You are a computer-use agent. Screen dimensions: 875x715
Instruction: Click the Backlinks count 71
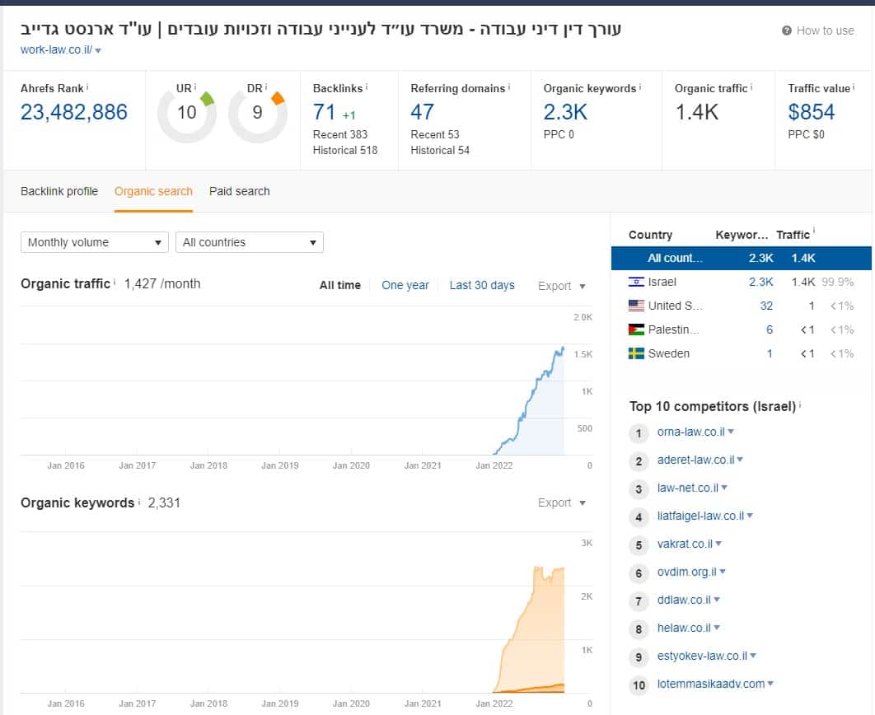coord(325,112)
